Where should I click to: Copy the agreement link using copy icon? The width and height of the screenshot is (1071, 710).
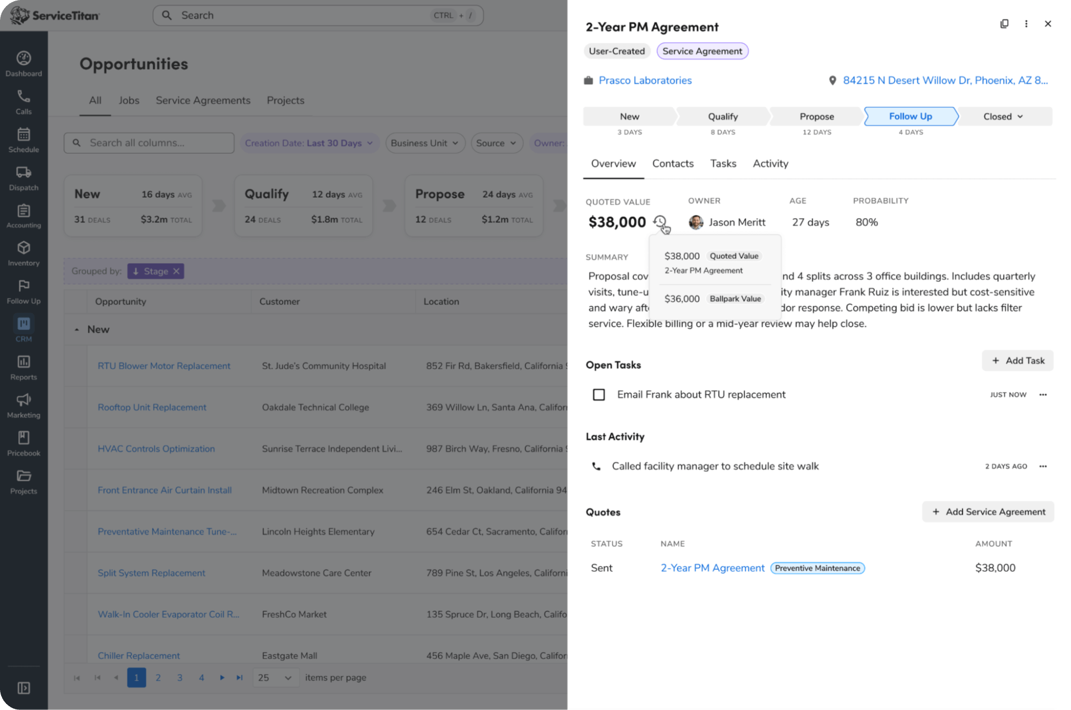click(1005, 24)
